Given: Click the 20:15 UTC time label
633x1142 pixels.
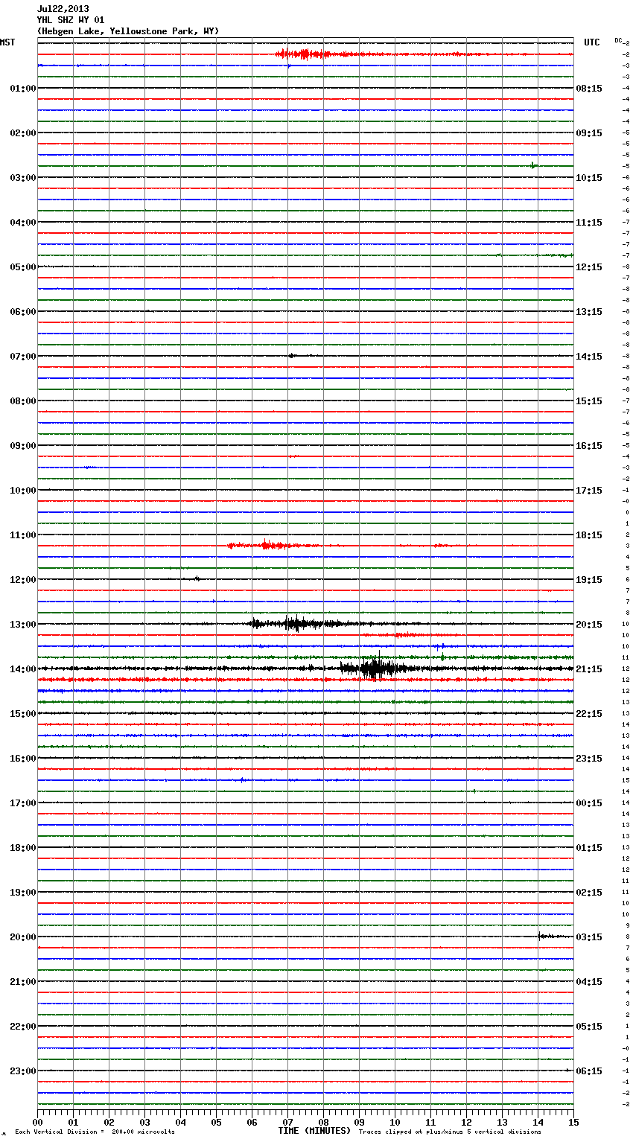Looking at the screenshot, I should (589, 625).
